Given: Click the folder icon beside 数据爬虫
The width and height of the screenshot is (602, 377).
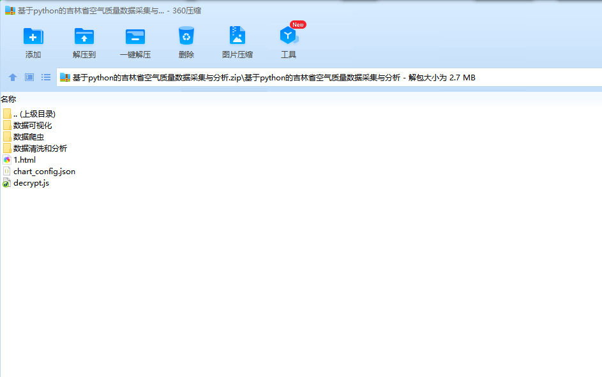Looking at the screenshot, I should 7,137.
